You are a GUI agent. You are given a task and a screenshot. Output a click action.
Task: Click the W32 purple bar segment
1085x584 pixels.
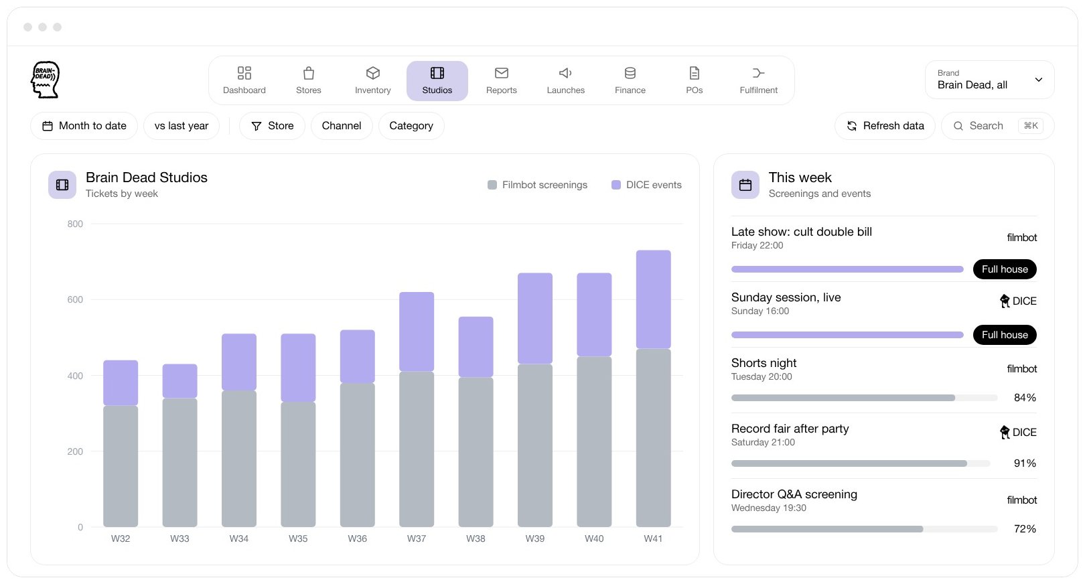121,382
